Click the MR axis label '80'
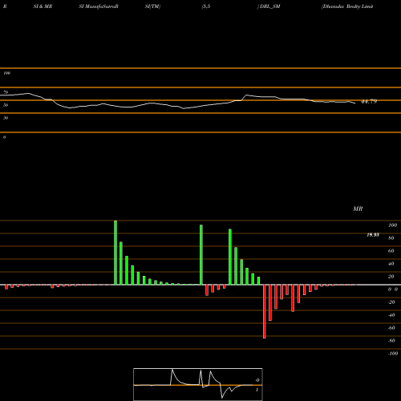 [x=391, y=238]
